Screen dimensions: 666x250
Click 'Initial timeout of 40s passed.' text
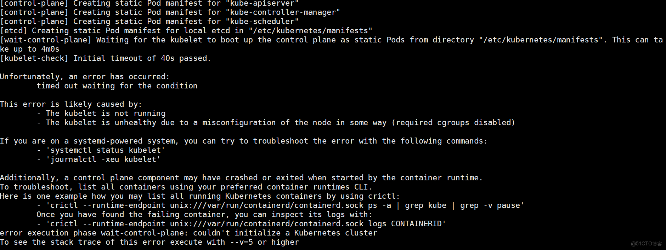[x=142, y=58]
